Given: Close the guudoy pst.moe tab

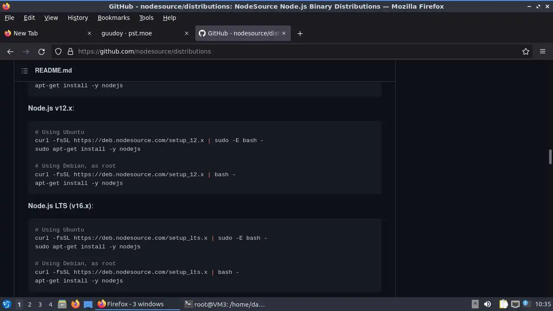Looking at the screenshot, I should click(x=187, y=33).
